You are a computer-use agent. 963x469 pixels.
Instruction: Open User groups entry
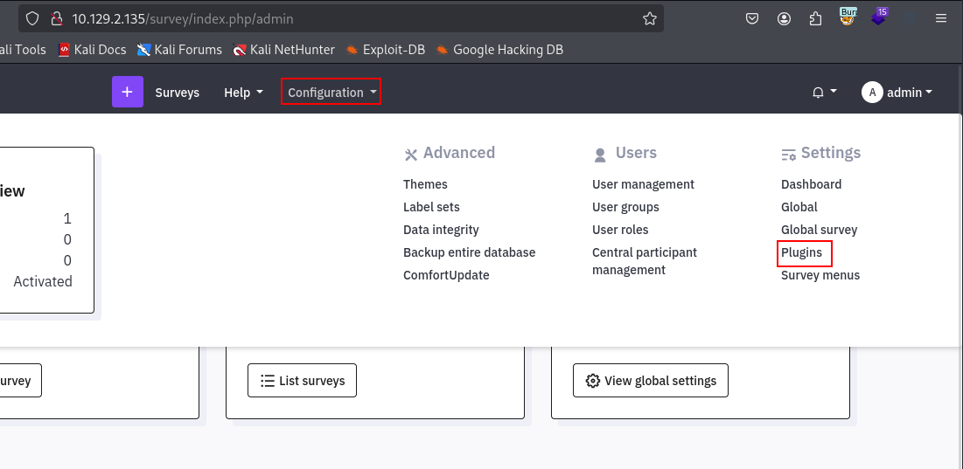(625, 207)
